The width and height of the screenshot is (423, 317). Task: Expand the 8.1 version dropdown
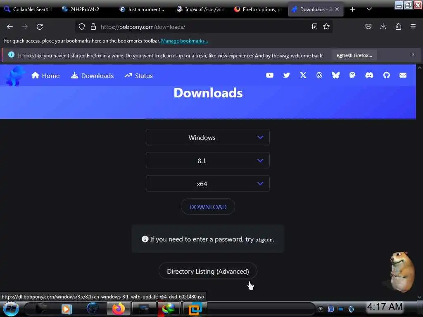click(x=208, y=161)
